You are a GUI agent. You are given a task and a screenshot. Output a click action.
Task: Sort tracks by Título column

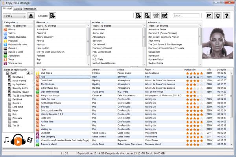43,69
